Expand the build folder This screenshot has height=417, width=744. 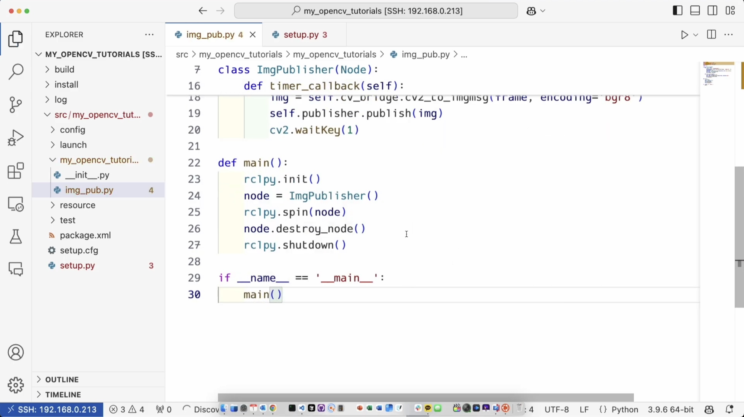point(64,69)
